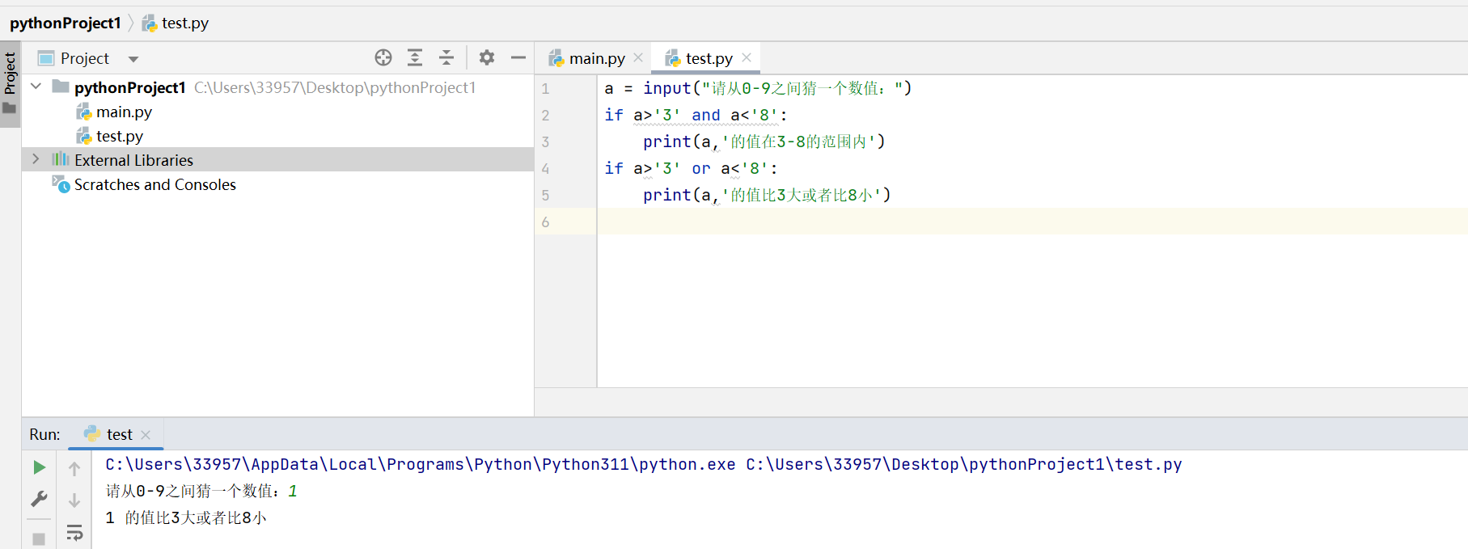
Task: Toggle the vertical Project tool window tab
Action: (x=10, y=85)
